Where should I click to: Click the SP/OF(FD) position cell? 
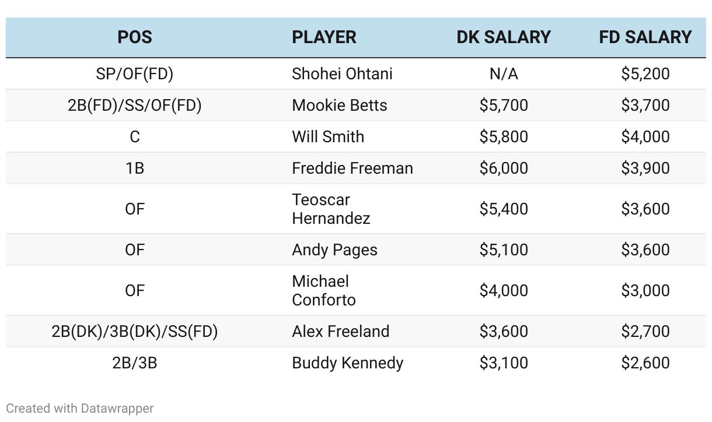[x=135, y=74]
